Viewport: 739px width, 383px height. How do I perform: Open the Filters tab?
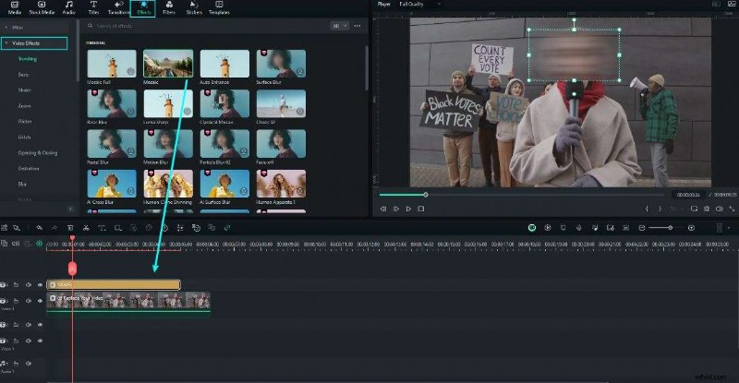click(x=169, y=7)
